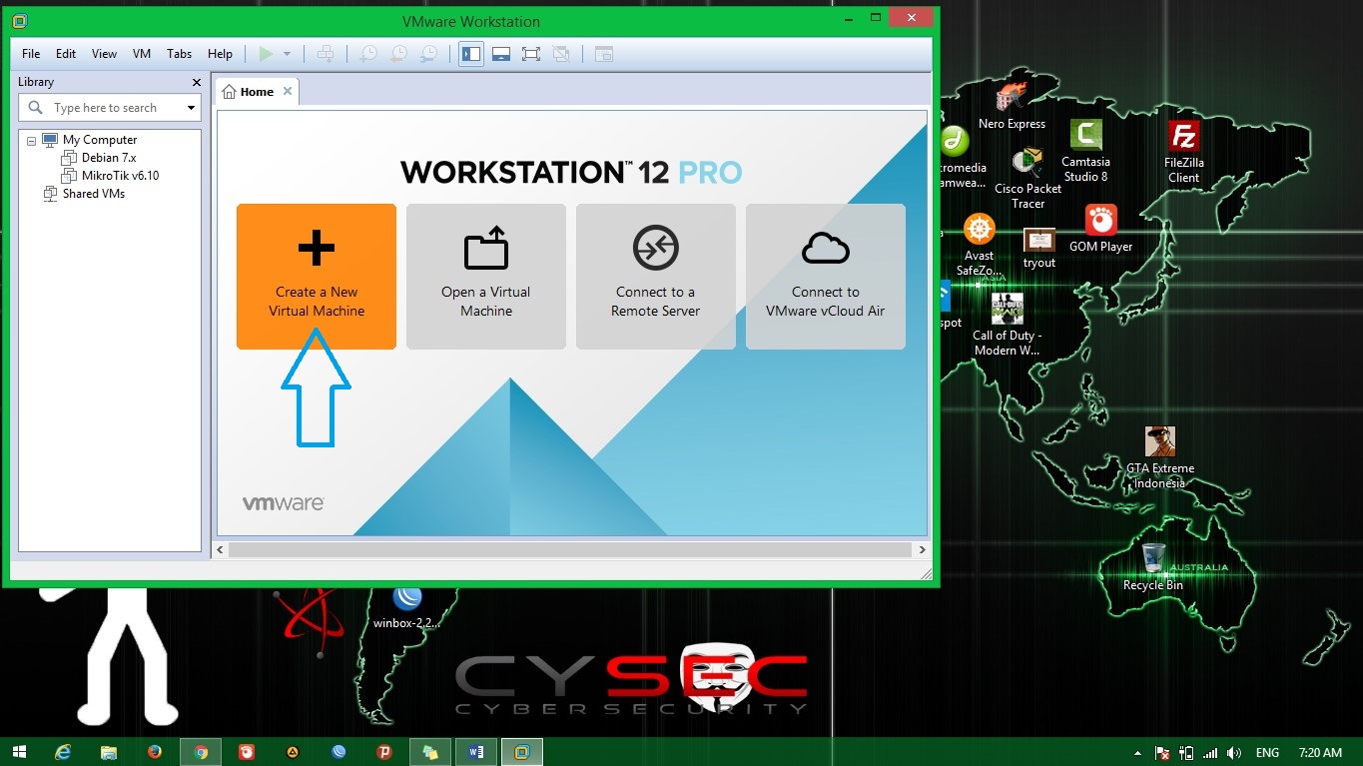Open the power options dropdown arrow
Image resolution: width=1363 pixels, height=766 pixels.
tap(287, 54)
